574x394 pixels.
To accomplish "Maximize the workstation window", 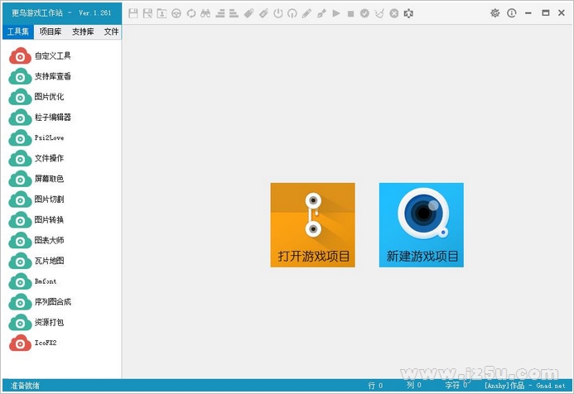I will click(x=546, y=12).
